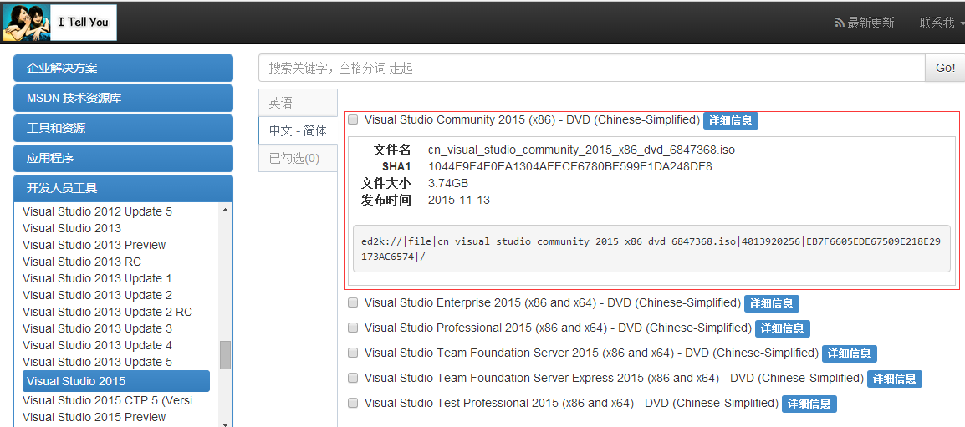Select Visual Studio 2015 Preview

(x=94, y=417)
